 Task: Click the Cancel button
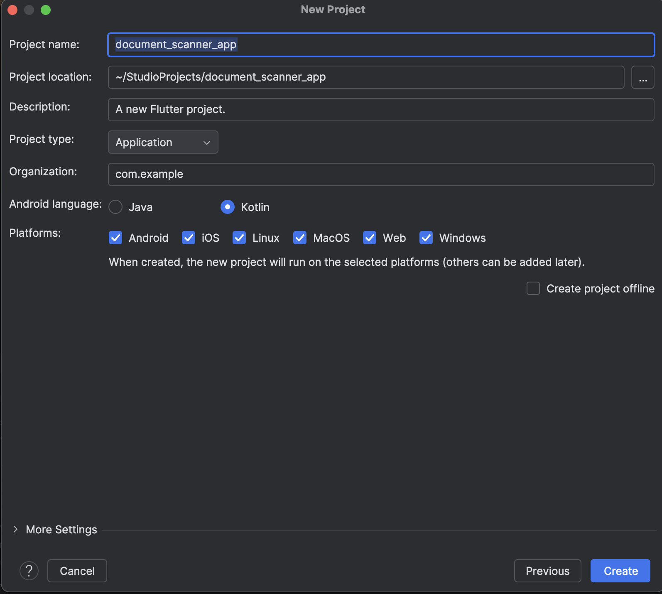[77, 571]
